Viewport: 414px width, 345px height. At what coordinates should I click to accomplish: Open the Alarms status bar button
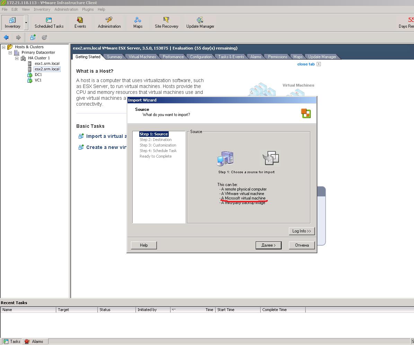[34, 342]
